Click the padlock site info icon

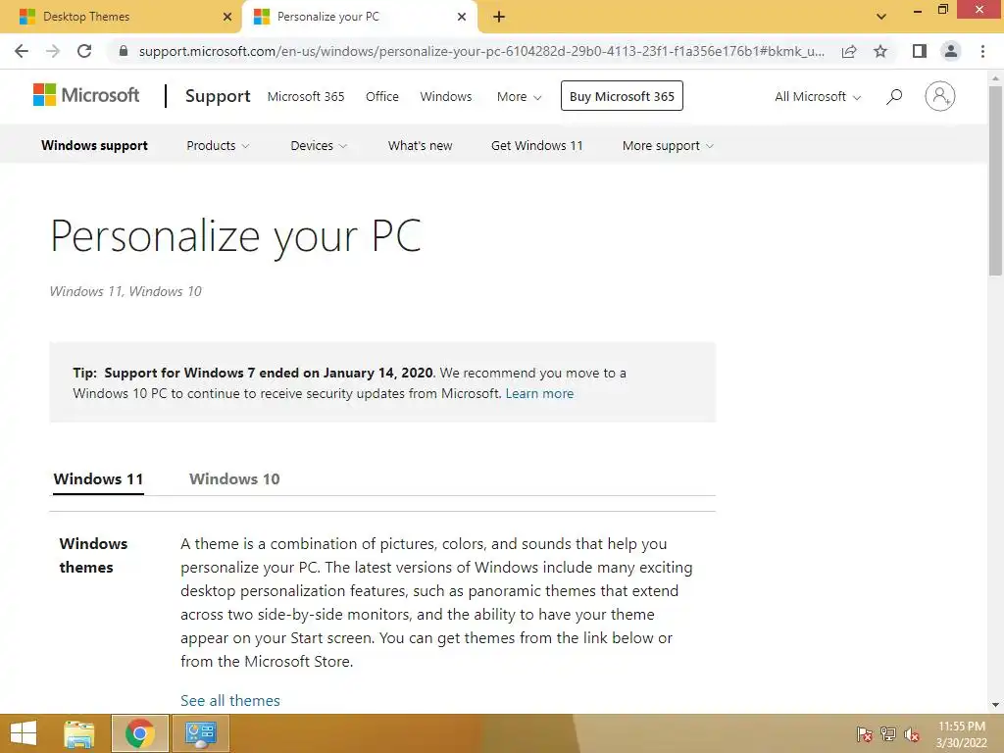pyautogui.click(x=124, y=51)
